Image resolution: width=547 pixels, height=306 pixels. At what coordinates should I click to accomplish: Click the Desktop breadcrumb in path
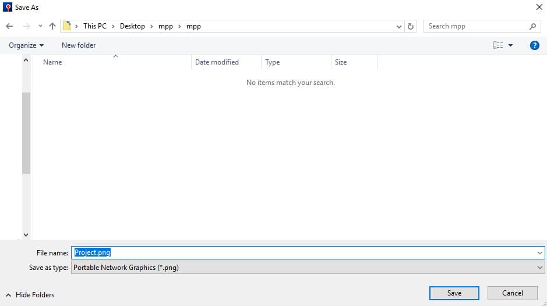pyautogui.click(x=132, y=26)
